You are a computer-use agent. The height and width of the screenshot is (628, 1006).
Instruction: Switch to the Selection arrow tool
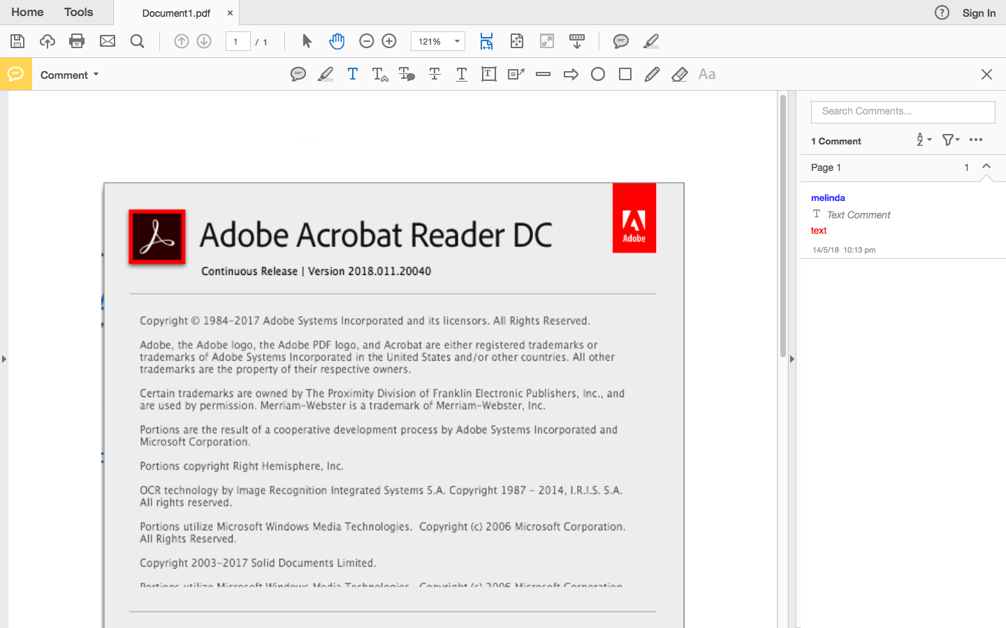click(307, 41)
